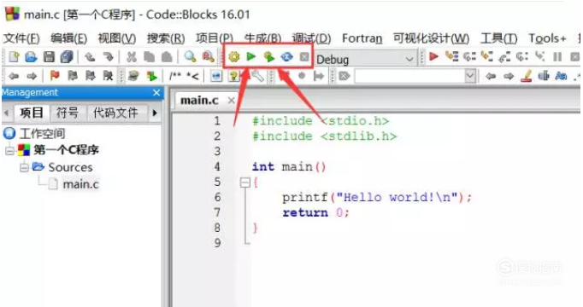Open the 编辑(E) menu
Viewport: 583px width, 307px height.
pyautogui.click(x=68, y=38)
